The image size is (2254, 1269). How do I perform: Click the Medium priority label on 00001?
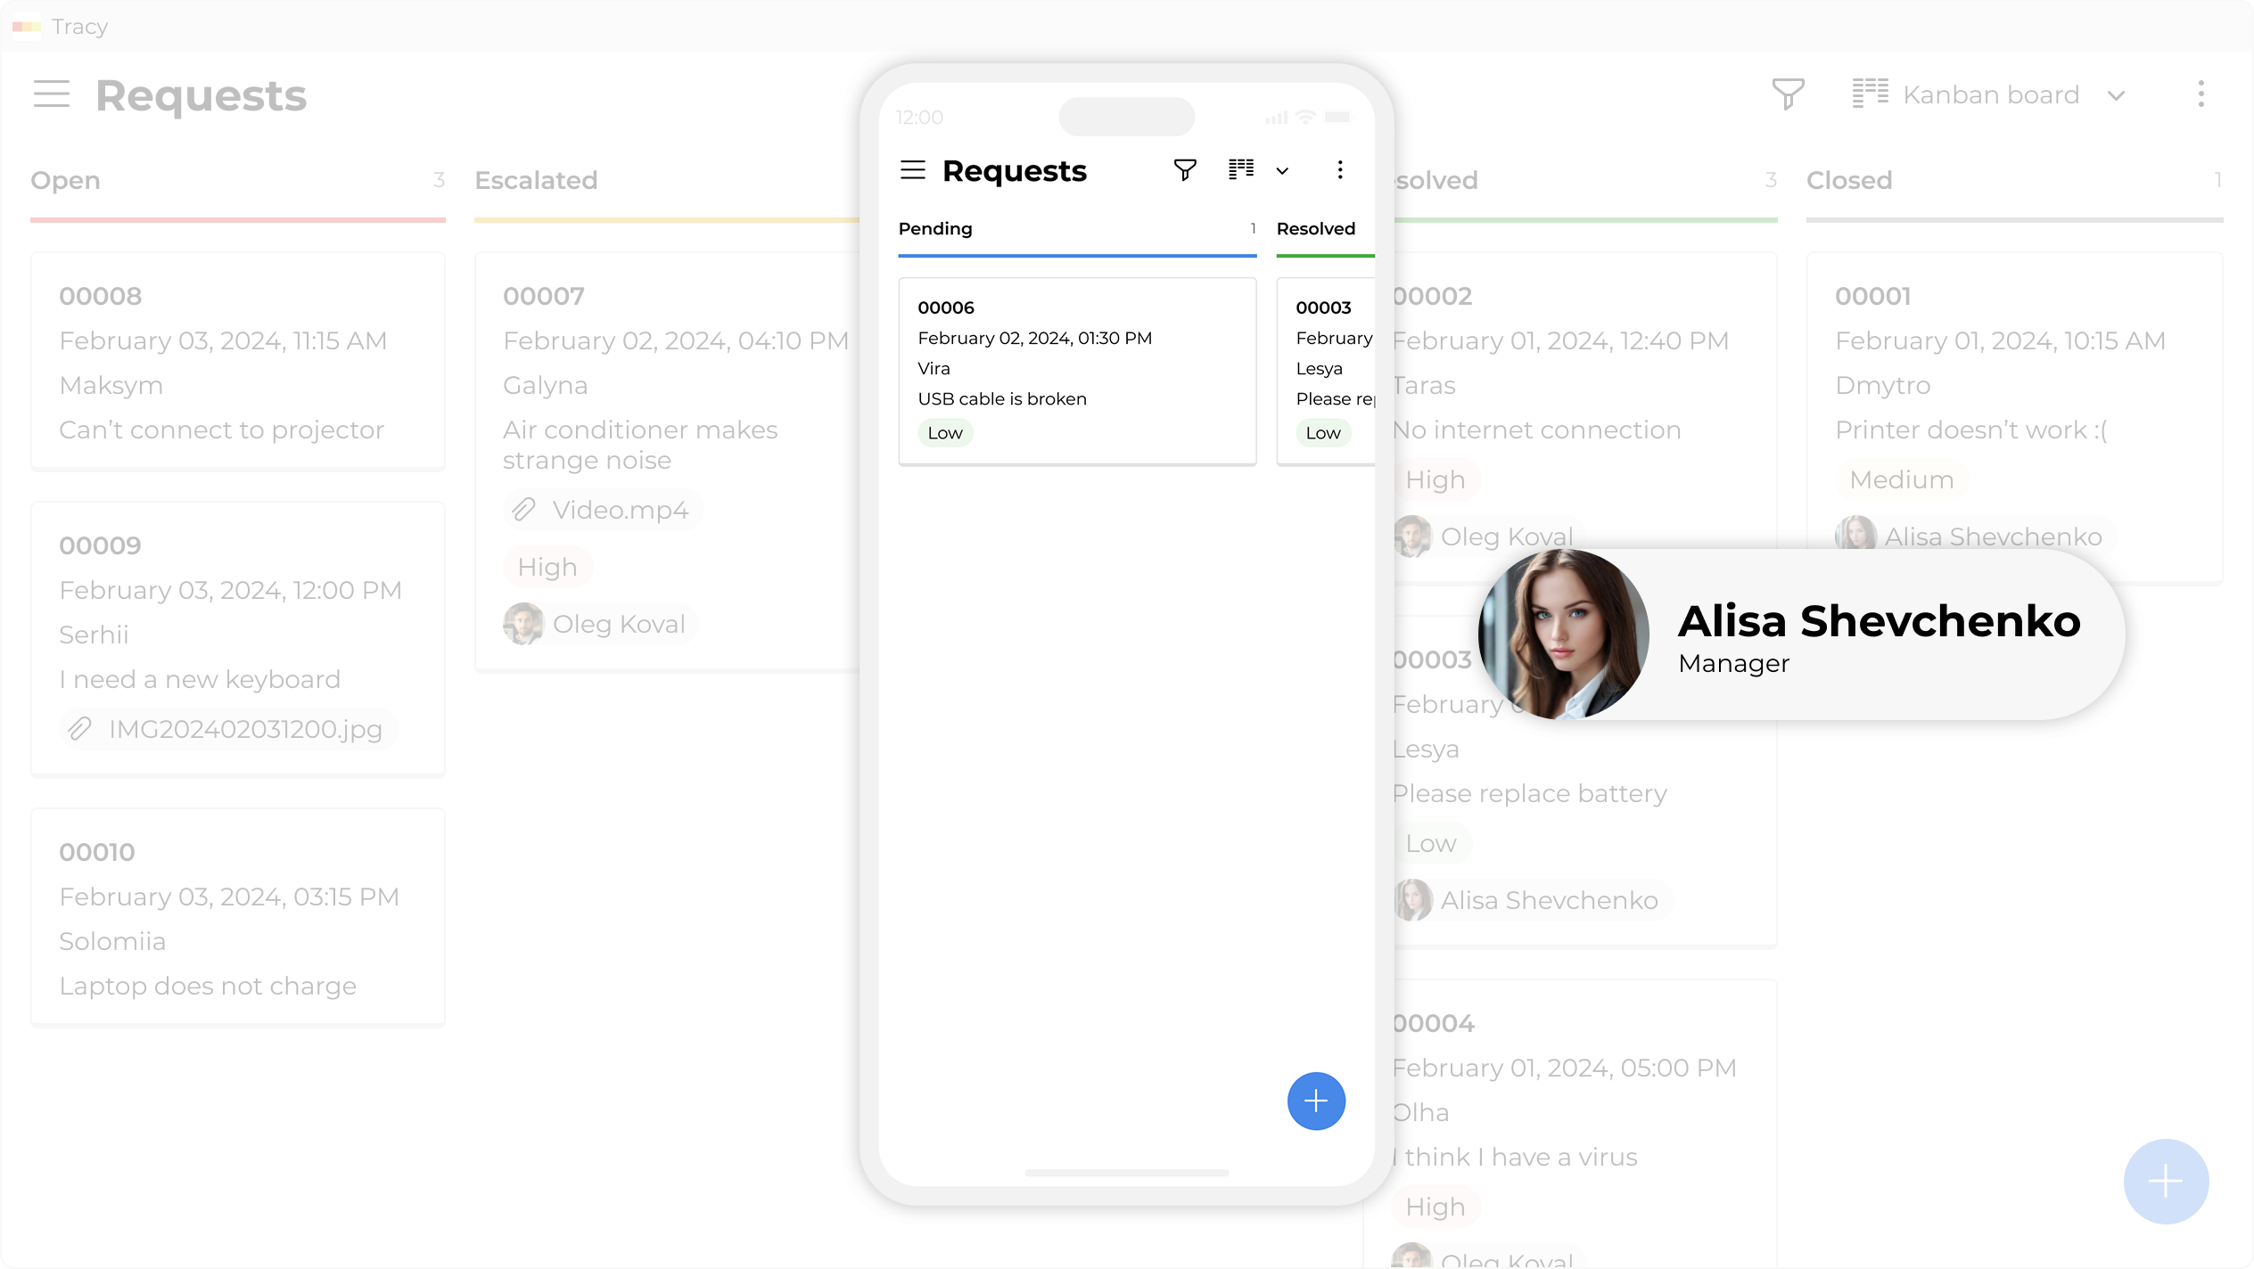pos(1901,479)
